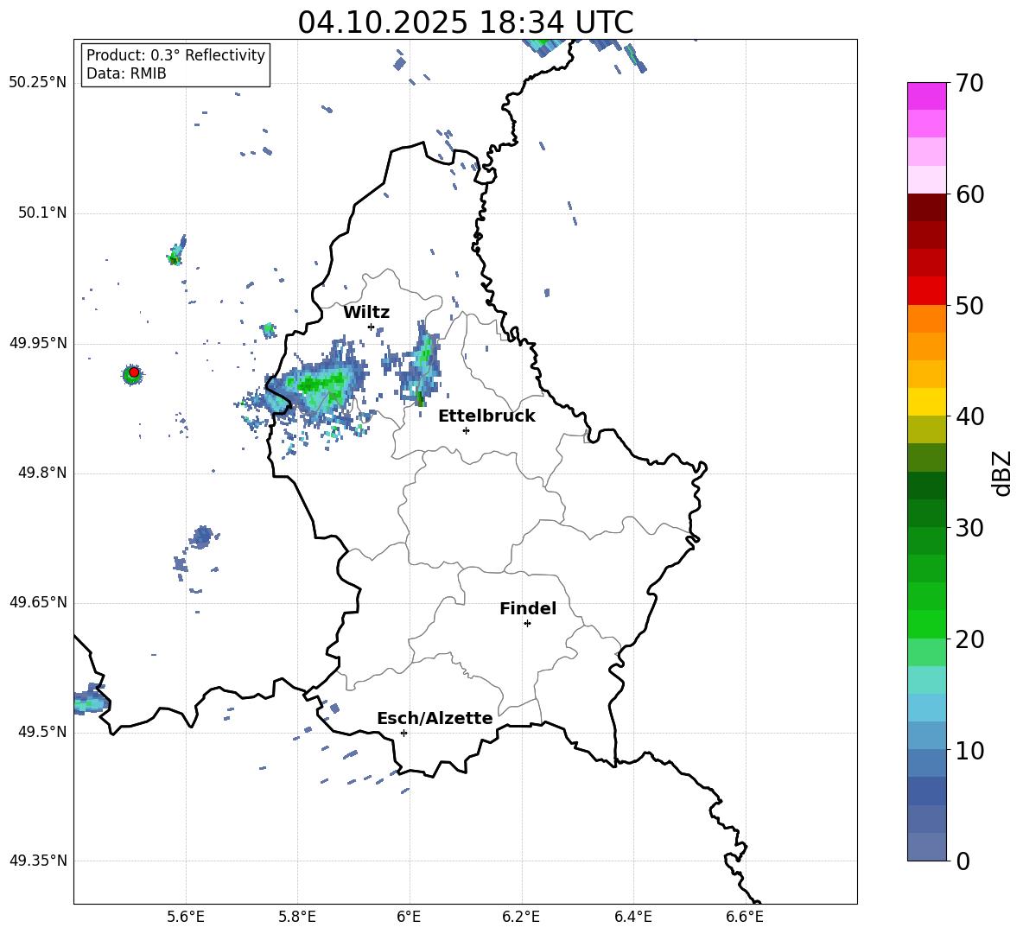Screen dimensions: 1023x934
Task: Click the 49.65°N latitude label
Action: pyautogui.click(x=38, y=602)
